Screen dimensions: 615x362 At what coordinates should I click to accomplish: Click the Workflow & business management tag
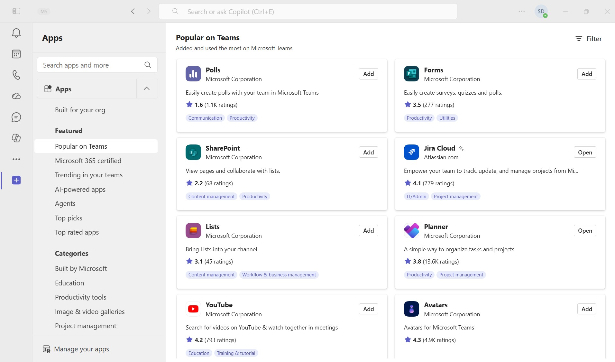279,275
